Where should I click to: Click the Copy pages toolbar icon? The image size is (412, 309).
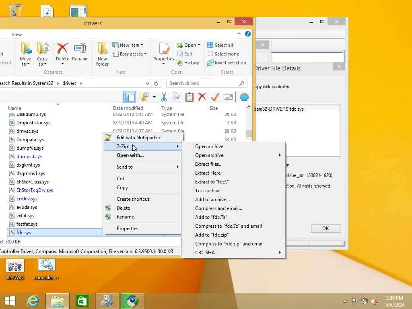pyautogui.click(x=177, y=97)
